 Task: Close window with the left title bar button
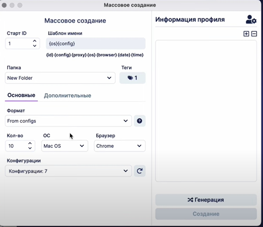pyautogui.click(x=4, y=5)
